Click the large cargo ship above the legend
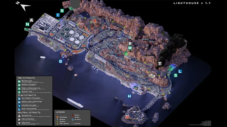Viewport: 227px width, 127px height. coord(75,103)
